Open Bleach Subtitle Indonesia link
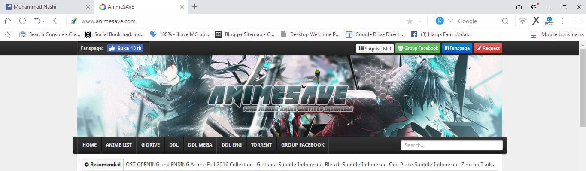This screenshot has height=171, width=586. tap(355, 165)
